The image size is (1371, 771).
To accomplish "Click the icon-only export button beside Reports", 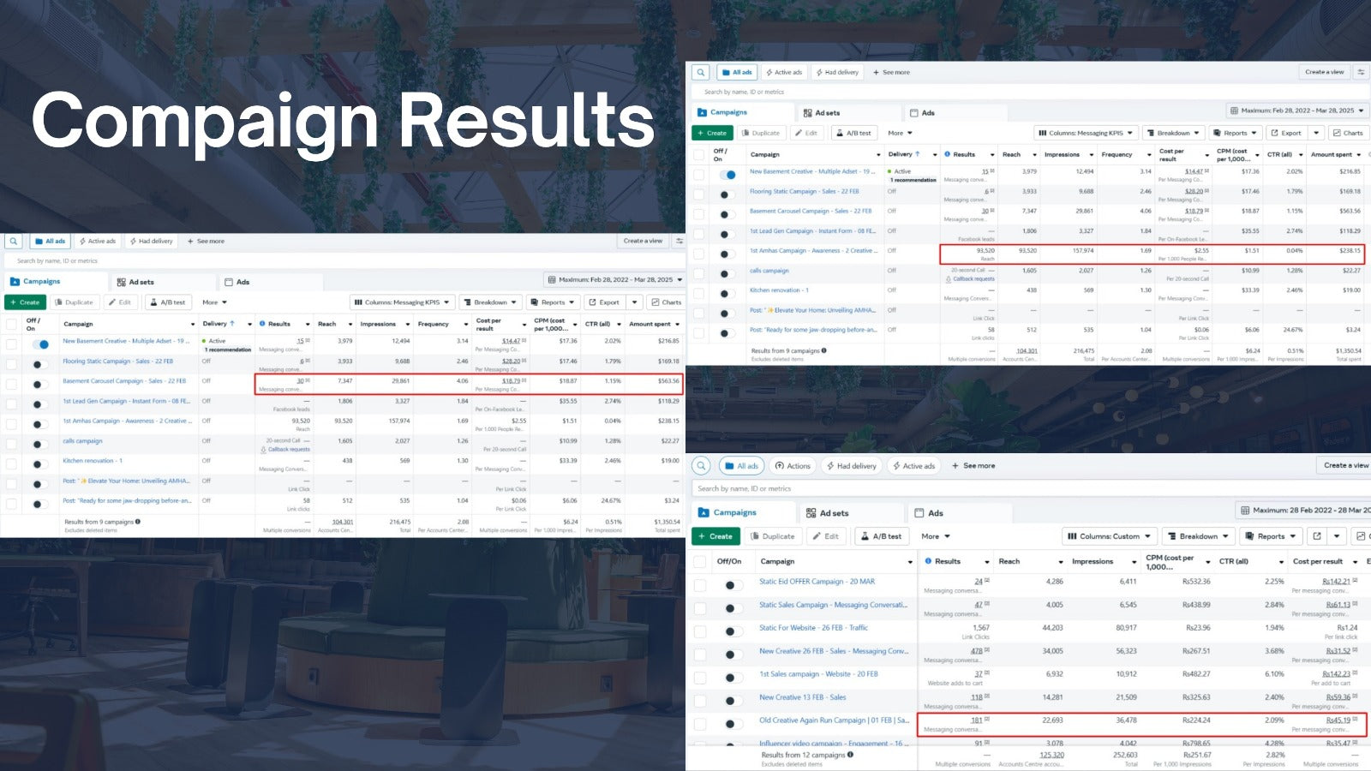I will click(x=1317, y=536).
